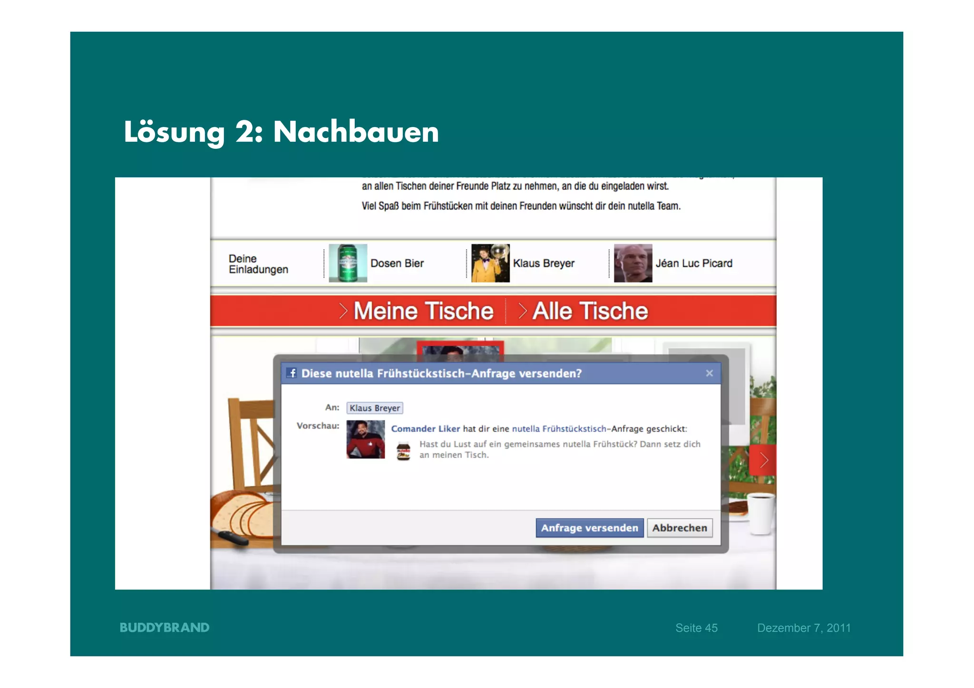
Task: Click Comander Liker's avatar in the preview
Action: pyautogui.click(x=365, y=439)
